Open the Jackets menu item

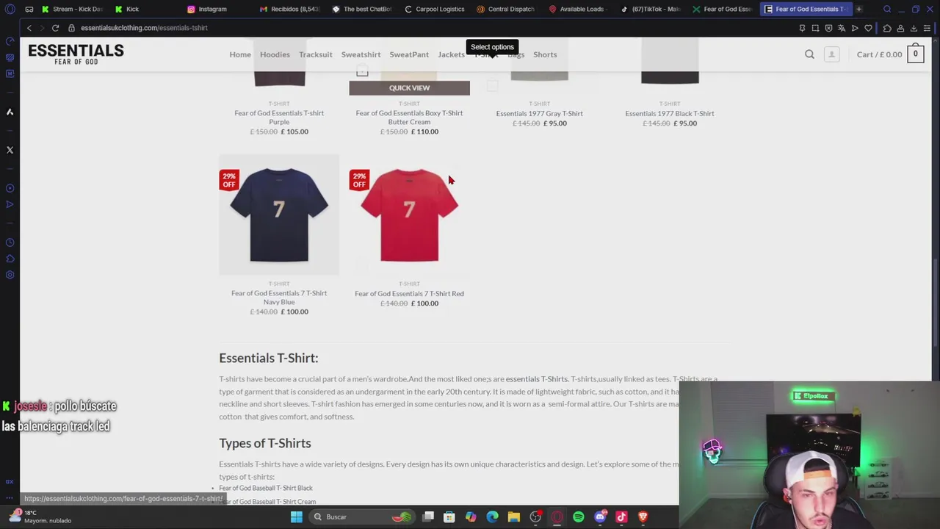(x=451, y=54)
